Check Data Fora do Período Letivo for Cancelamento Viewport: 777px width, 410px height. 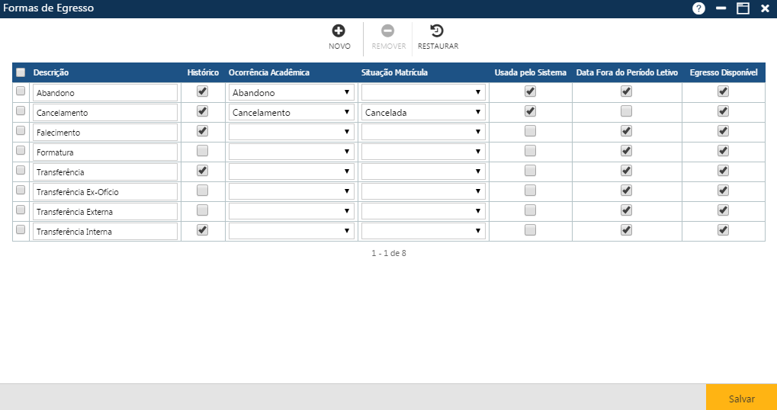pyautogui.click(x=626, y=111)
